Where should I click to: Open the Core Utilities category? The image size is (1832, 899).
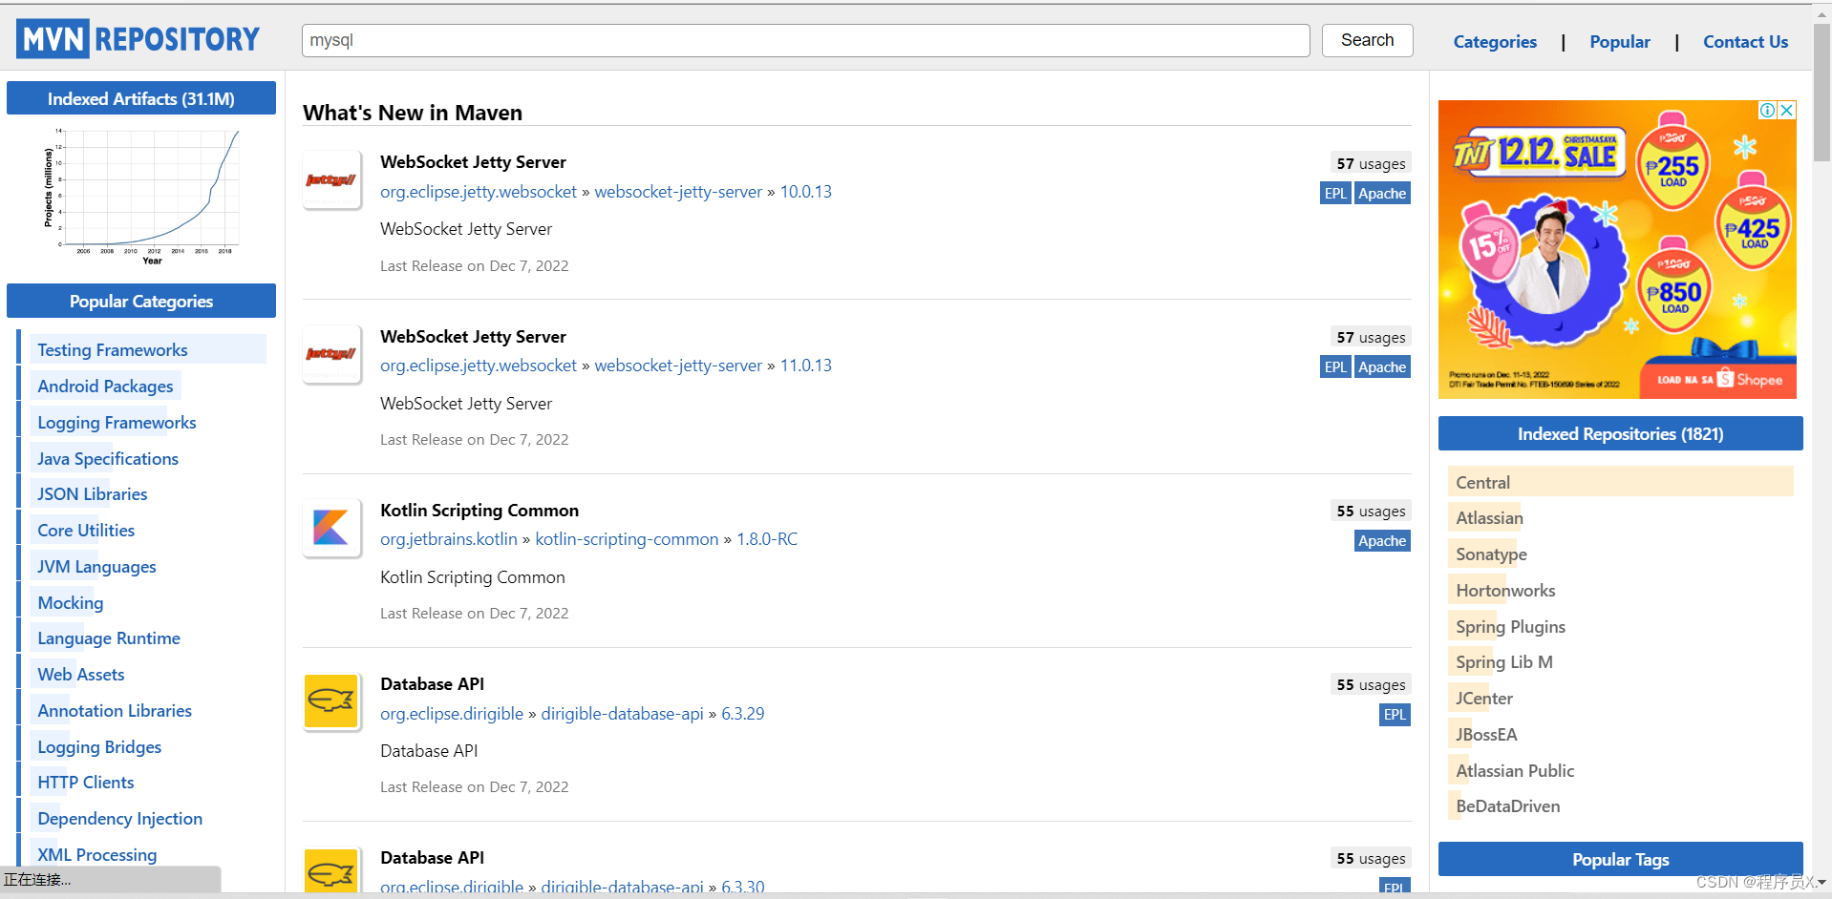[86, 531]
